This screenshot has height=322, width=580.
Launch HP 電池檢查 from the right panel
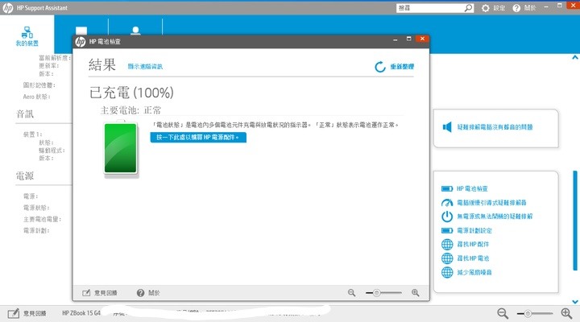[465, 188]
